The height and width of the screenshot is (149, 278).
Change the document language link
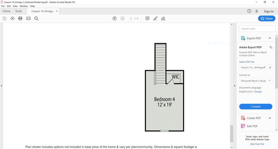click(x=257, y=92)
